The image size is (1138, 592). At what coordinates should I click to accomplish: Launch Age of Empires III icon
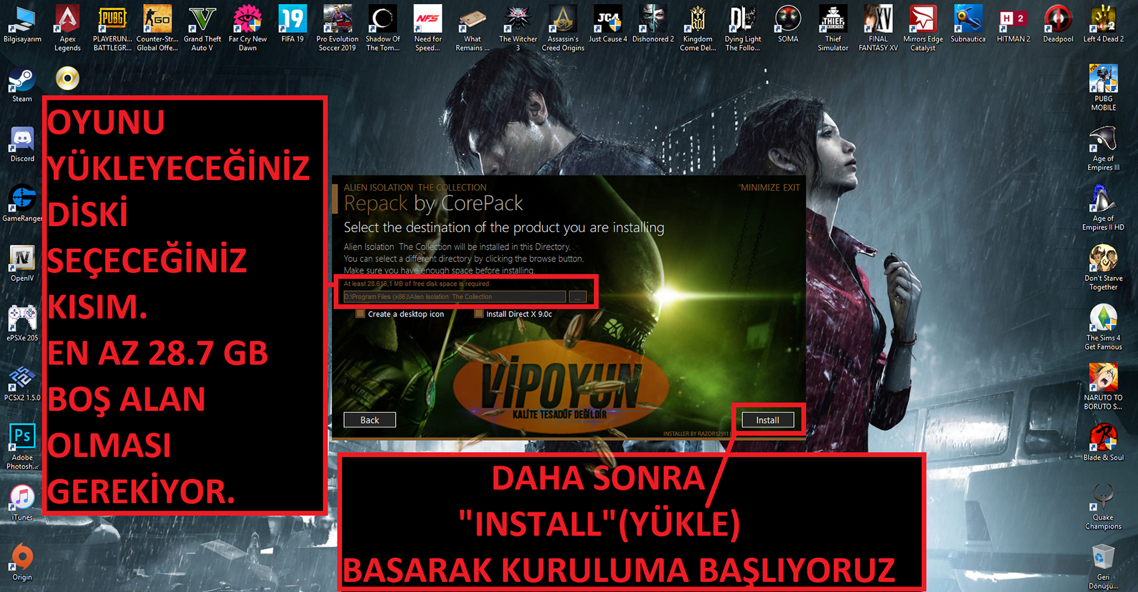click(x=1103, y=148)
